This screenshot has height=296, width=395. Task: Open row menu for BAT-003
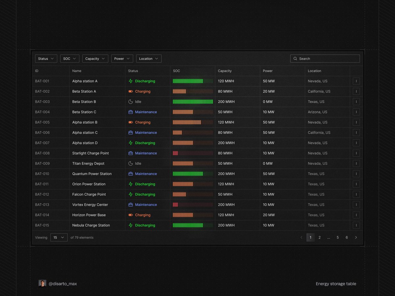pos(356,102)
